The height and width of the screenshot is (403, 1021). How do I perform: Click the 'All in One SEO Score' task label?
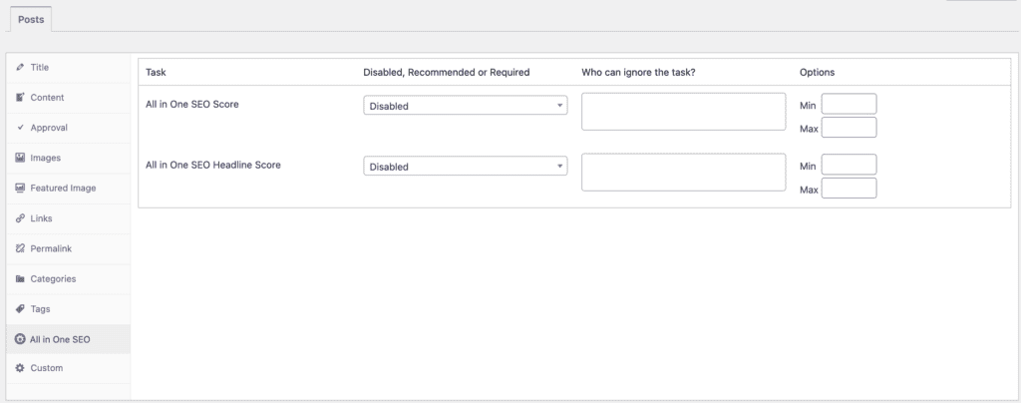tap(192, 104)
